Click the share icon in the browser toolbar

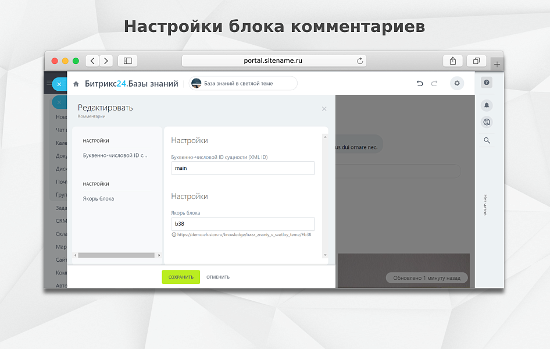tap(453, 60)
